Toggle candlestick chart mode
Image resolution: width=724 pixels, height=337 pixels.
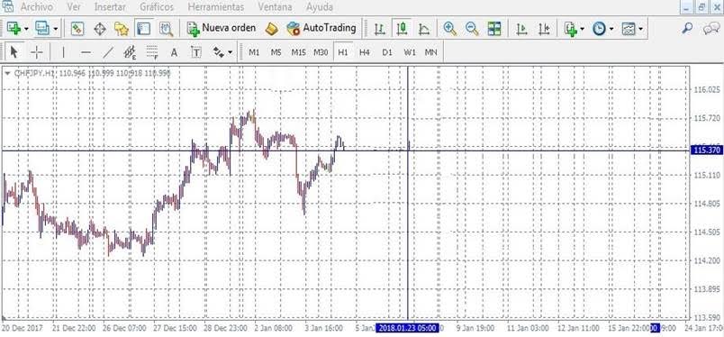tap(402, 29)
